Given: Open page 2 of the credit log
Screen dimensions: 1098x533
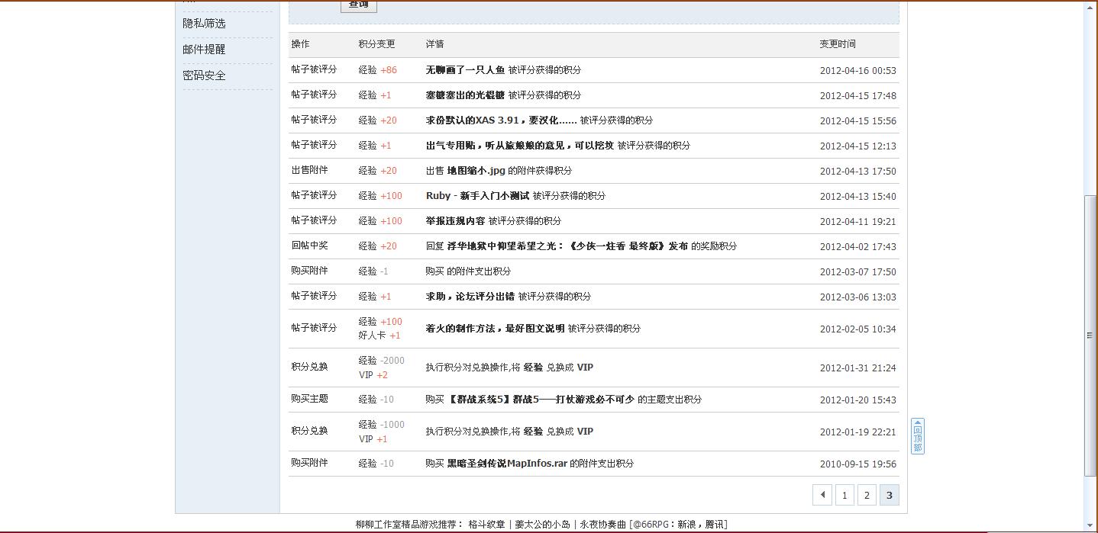Looking at the screenshot, I should pyautogui.click(x=867, y=495).
